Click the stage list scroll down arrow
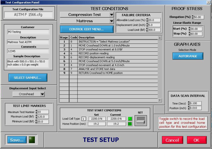Screen dimensions: 212x149 (160, 100)
